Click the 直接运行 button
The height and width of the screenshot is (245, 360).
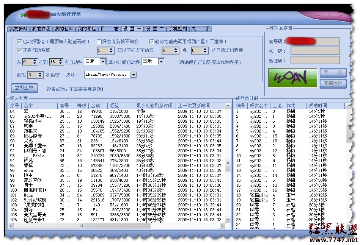(333, 83)
